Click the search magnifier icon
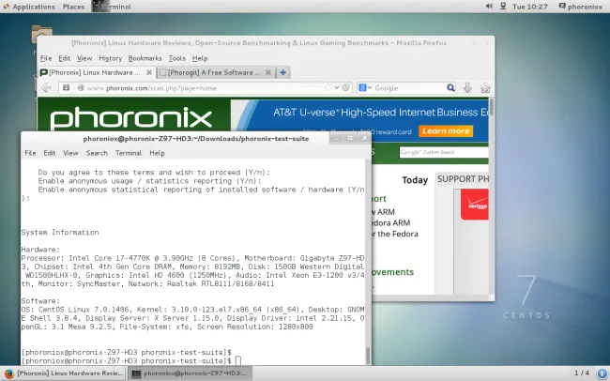Screen dimensions: 610x381 point(450,88)
